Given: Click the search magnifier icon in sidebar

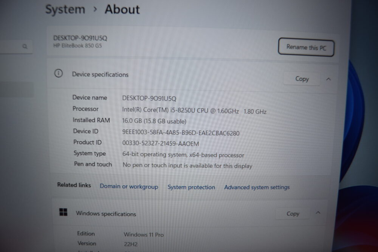Looking at the screenshot, I should pyautogui.click(x=25, y=46).
